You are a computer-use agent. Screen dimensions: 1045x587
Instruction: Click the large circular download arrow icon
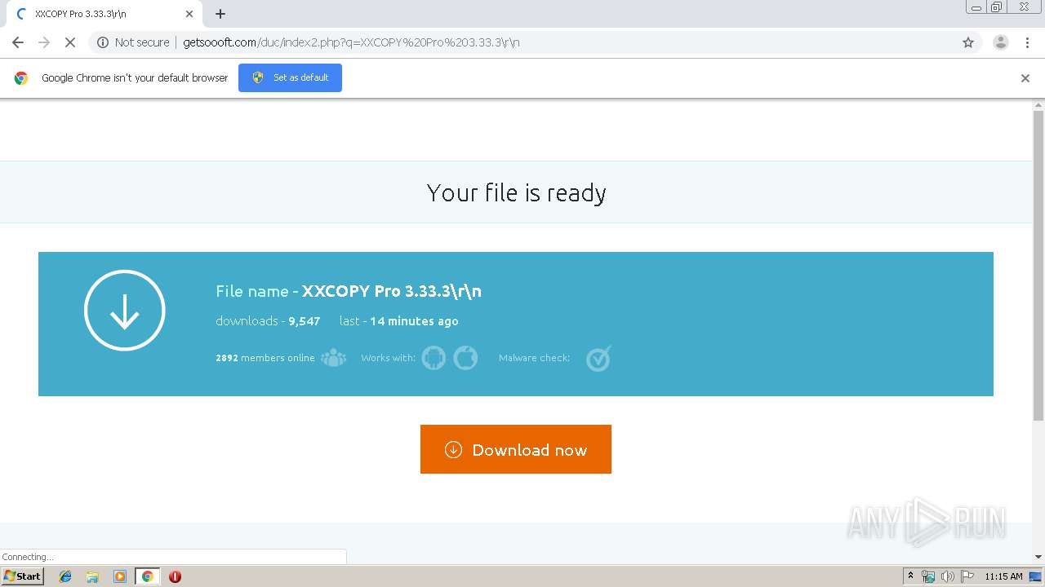pos(125,311)
